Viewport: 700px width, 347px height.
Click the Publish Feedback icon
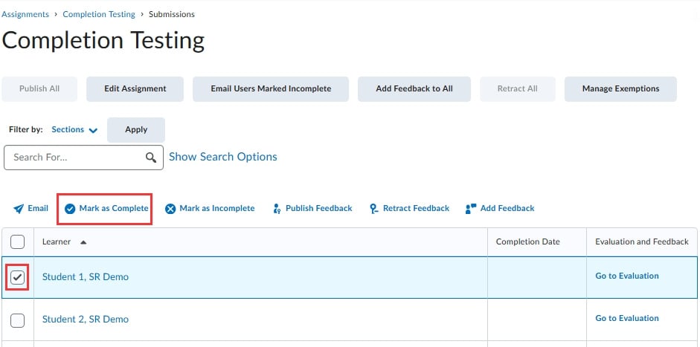tap(277, 209)
